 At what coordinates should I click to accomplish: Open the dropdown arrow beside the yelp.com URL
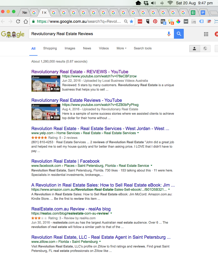[138, 133]
